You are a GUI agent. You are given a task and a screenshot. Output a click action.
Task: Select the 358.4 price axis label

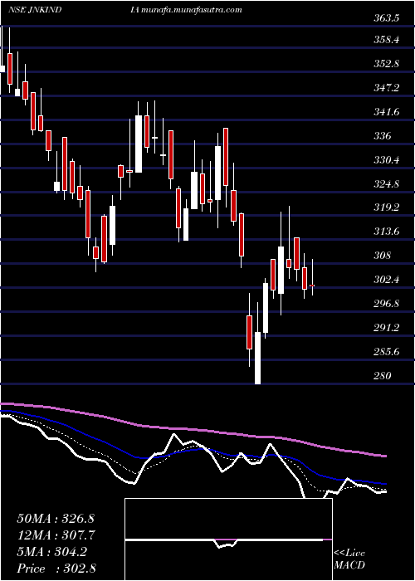click(x=386, y=39)
